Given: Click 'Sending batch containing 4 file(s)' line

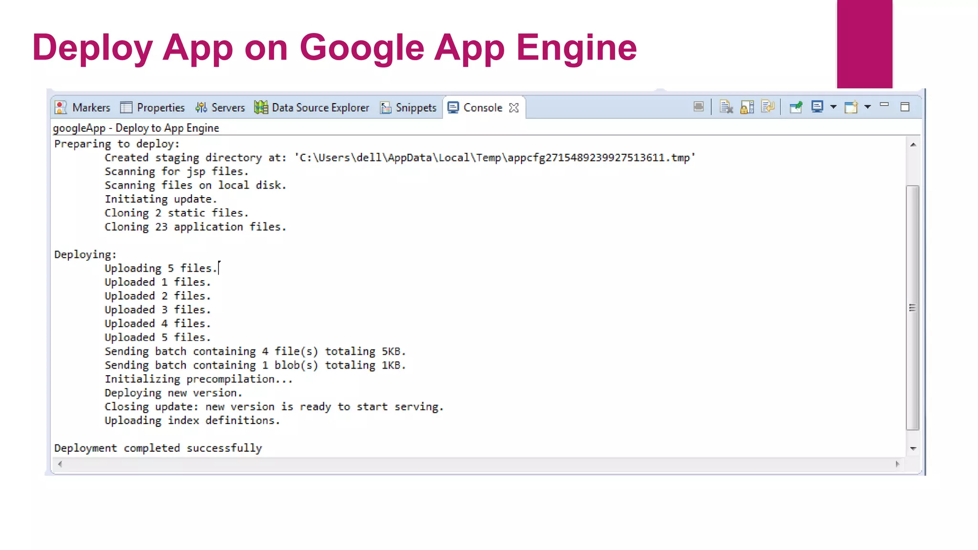Looking at the screenshot, I should point(255,351).
